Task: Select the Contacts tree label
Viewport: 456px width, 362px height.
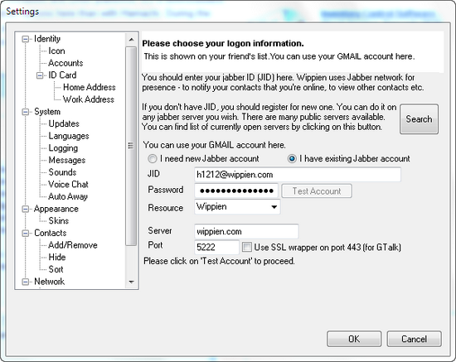Action: pyautogui.click(x=50, y=233)
